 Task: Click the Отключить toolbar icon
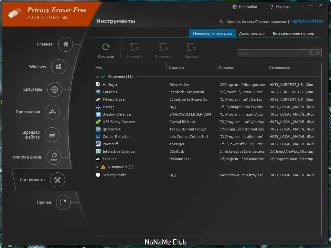163,47
